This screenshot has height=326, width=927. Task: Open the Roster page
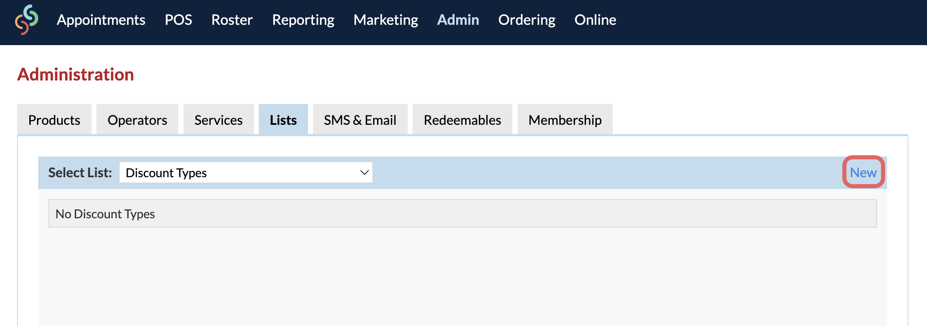click(x=232, y=20)
